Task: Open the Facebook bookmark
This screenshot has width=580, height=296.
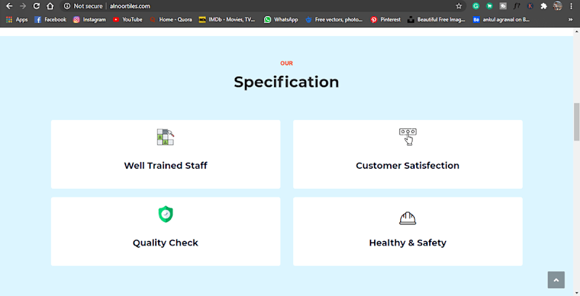Action: click(x=50, y=20)
